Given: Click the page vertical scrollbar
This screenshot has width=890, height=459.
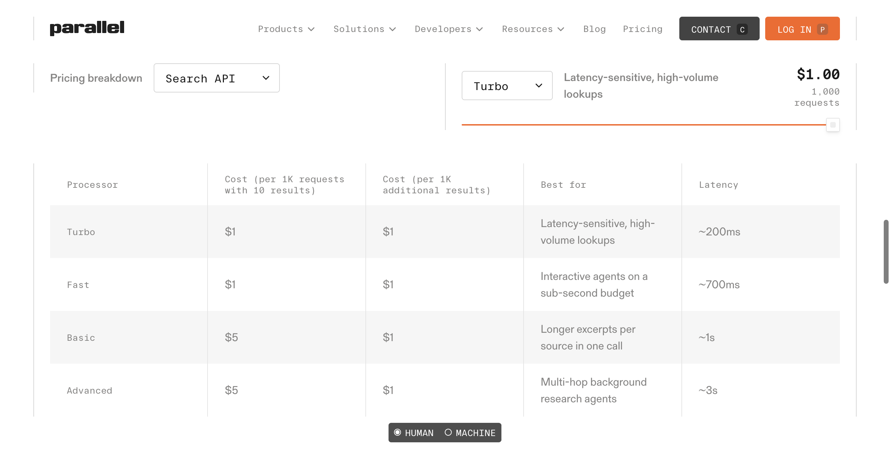Looking at the screenshot, I should point(886,252).
